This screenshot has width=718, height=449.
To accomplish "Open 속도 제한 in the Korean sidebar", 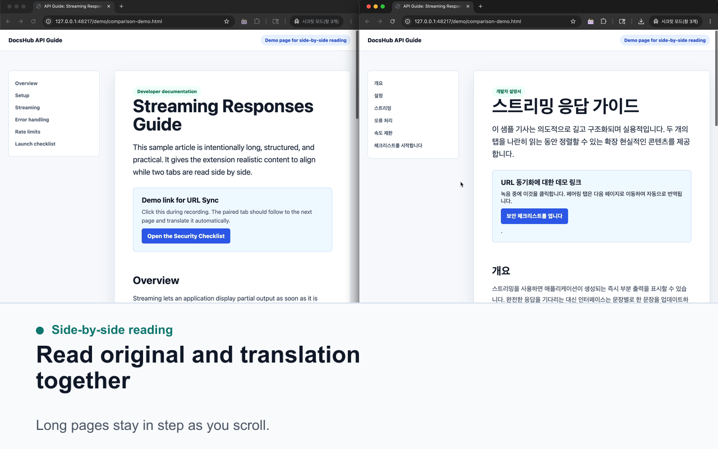I will pyautogui.click(x=383, y=133).
